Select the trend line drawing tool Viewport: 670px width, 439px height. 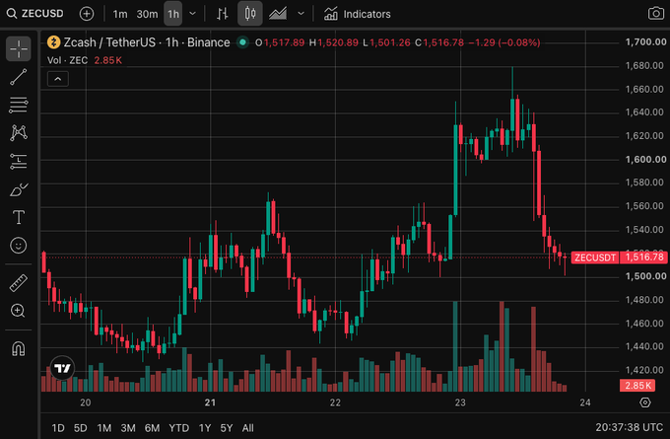pos(19,77)
